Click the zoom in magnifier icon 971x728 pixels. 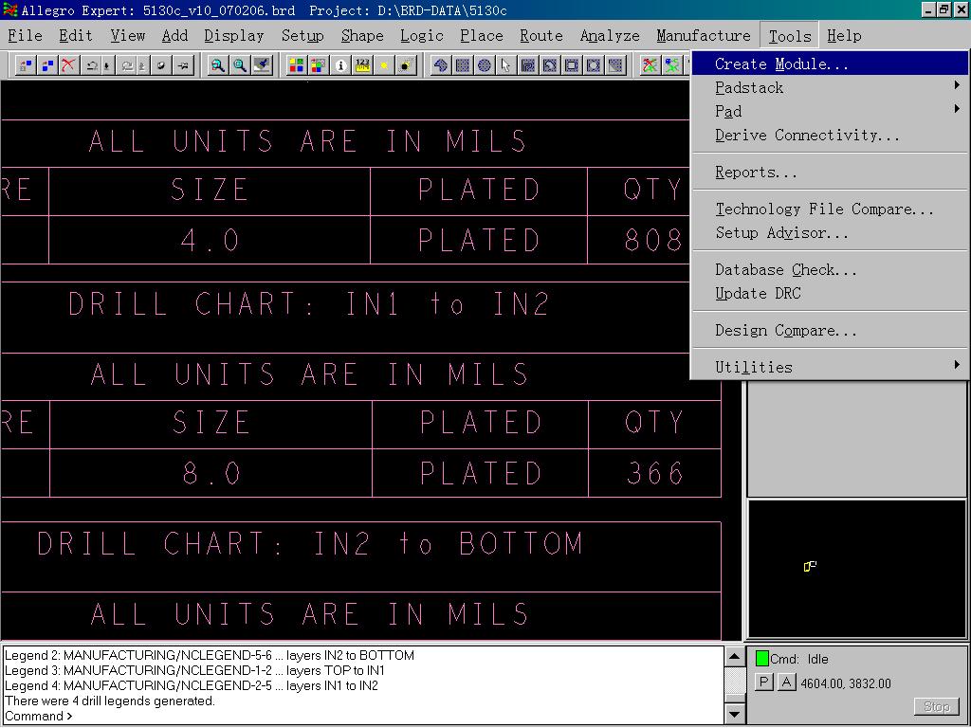pos(218,65)
